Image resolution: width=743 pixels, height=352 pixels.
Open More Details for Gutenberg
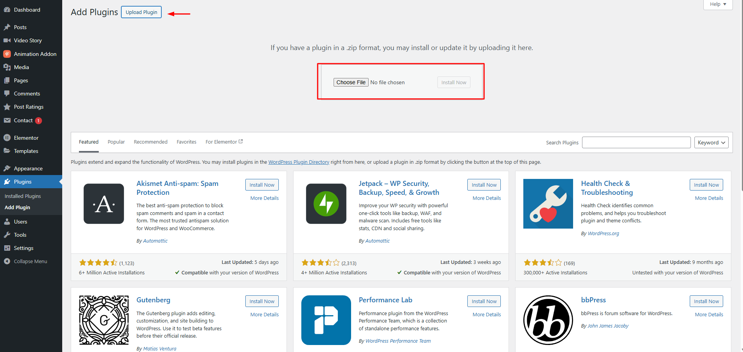[264, 315]
